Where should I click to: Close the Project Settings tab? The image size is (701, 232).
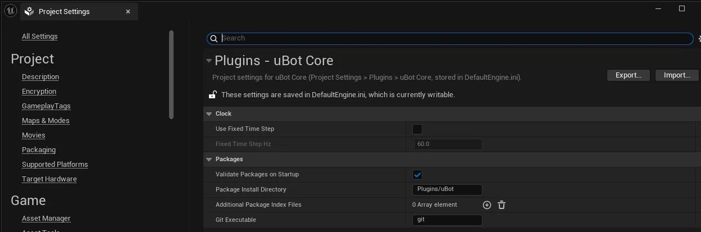point(128,11)
